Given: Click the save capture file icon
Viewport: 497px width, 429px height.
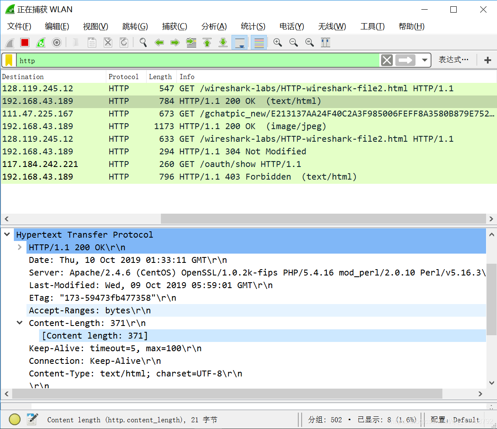Looking at the screenshot, I should click(x=92, y=42).
